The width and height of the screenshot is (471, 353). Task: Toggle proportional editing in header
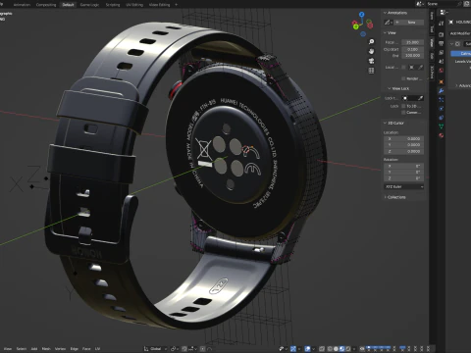point(202,349)
